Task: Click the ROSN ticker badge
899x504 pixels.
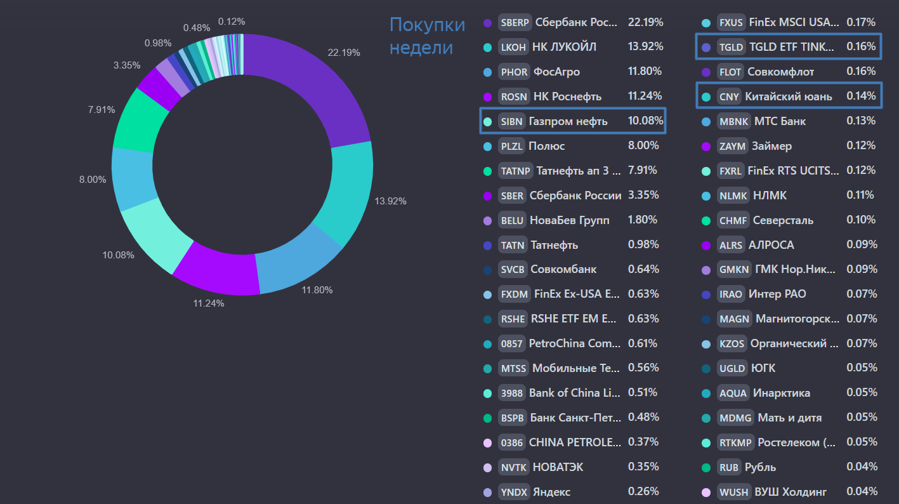Action: coord(515,96)
